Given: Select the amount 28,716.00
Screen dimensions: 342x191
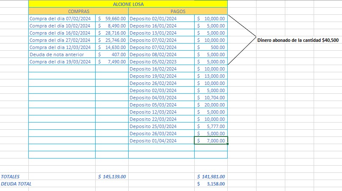Looking at the screenshot, I should coord(112,33).
